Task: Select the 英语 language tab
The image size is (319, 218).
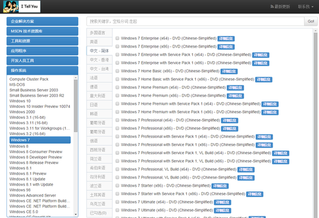Action: 99,42
